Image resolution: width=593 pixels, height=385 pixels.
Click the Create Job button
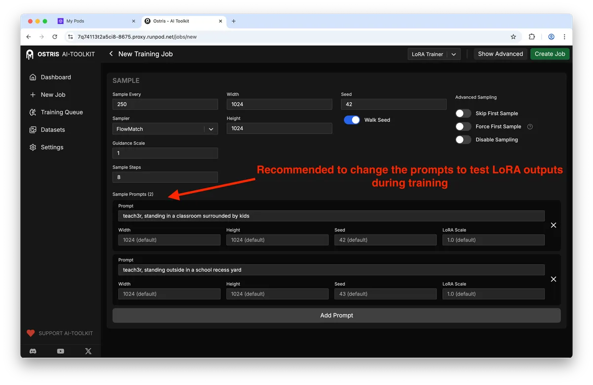coord(550,54)
